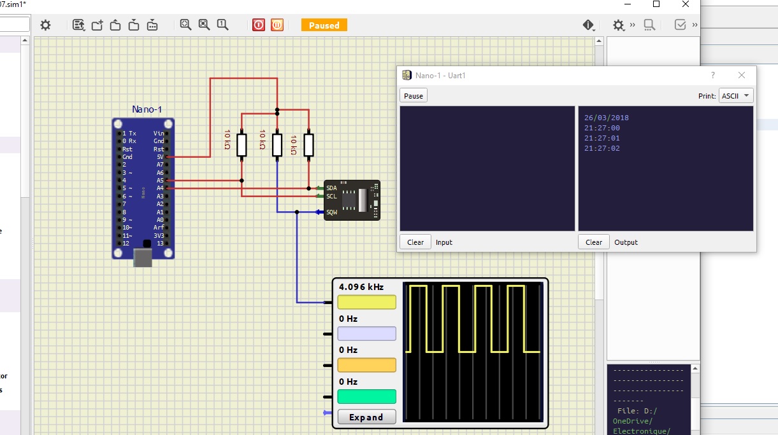Viewport: 778px width, 435px height.
Task: Open the diamond info dropdown
Action: pos(588,25)
